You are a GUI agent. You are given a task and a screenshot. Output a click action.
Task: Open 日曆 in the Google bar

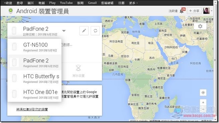click(121, 3)
